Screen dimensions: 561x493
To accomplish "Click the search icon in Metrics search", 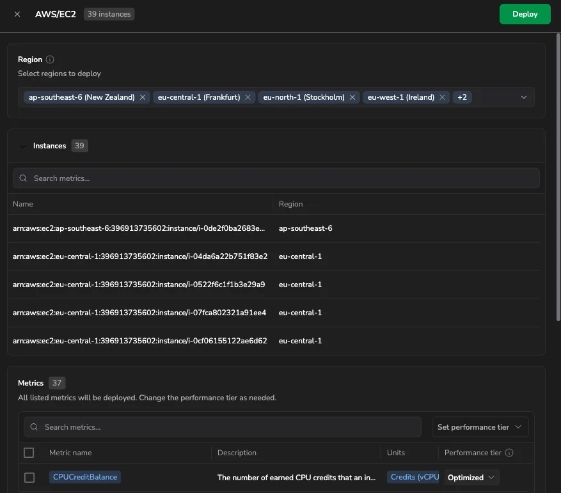I will (34, 426).
